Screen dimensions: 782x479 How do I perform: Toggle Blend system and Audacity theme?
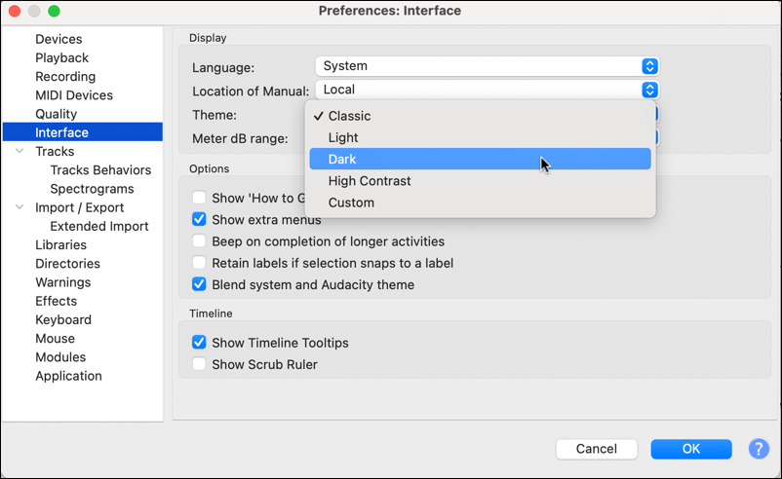[199, 285]
